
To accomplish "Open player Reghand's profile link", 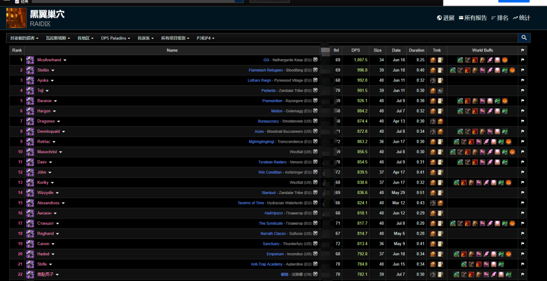I will 45,233.
